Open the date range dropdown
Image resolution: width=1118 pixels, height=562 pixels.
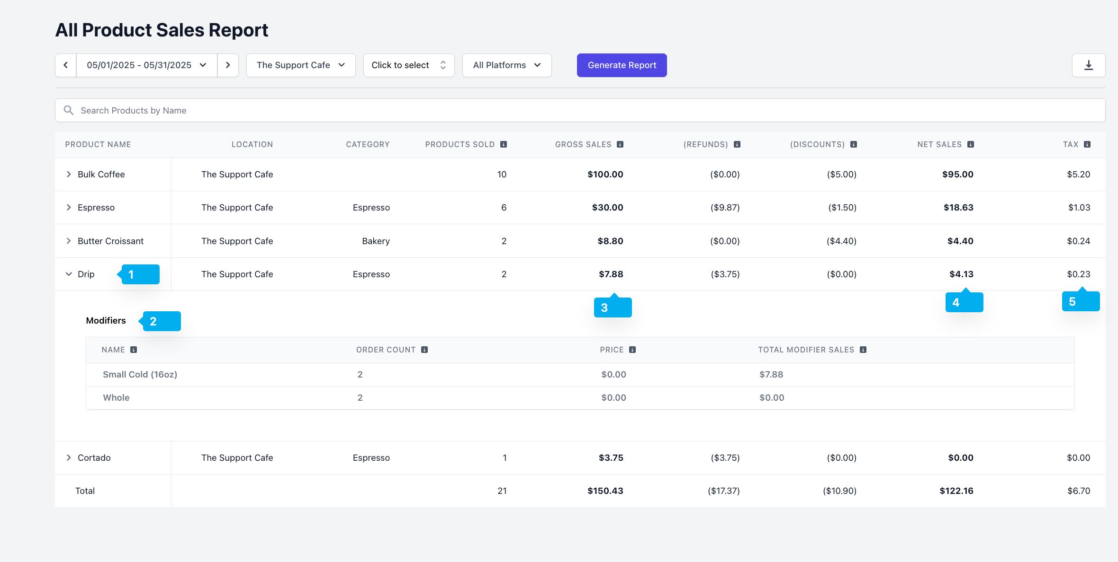tap(146, 65)
